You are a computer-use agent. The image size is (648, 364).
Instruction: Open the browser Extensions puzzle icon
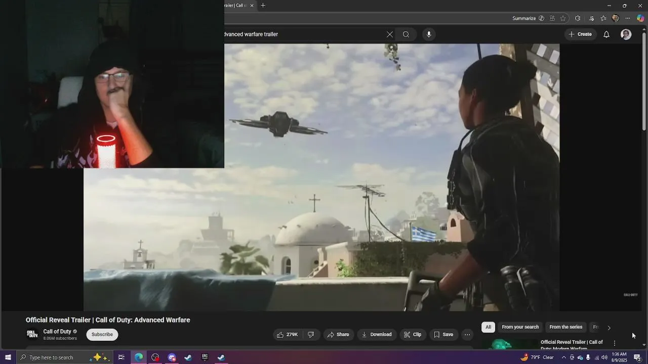[x=578, y=18]
